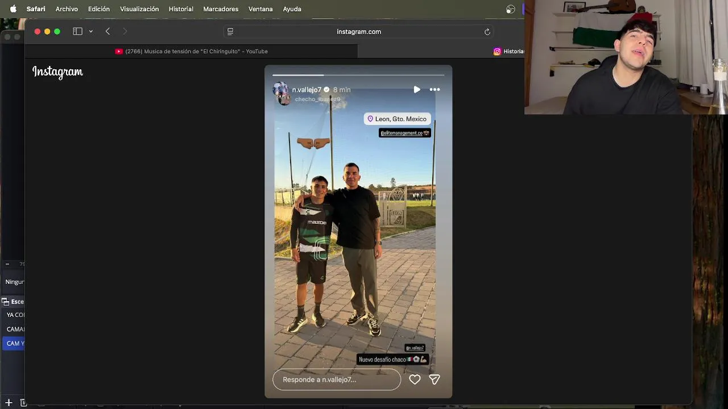The image size is (728, 409).
Task: Share the story with the send icon
Action: (x=435, y=379)
